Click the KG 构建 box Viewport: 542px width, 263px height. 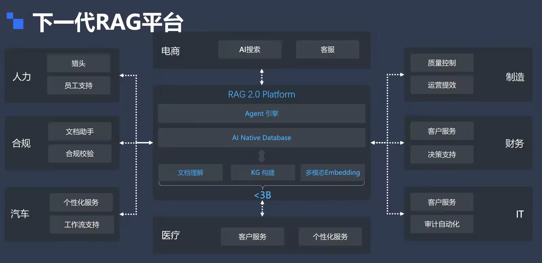[263, 173]
